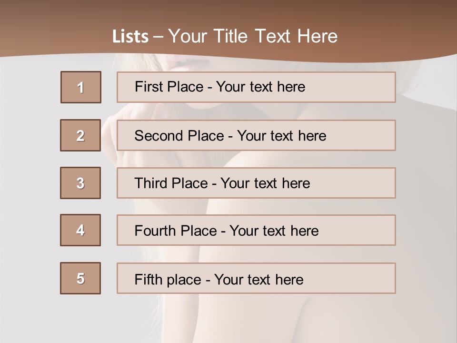This screenshot has width=457, height=343.
Task: Select the Your Title Text Here heading
Action: (253, 36)
